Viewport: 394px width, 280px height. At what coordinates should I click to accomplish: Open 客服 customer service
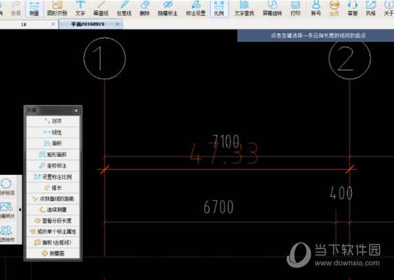click(353, 9)
